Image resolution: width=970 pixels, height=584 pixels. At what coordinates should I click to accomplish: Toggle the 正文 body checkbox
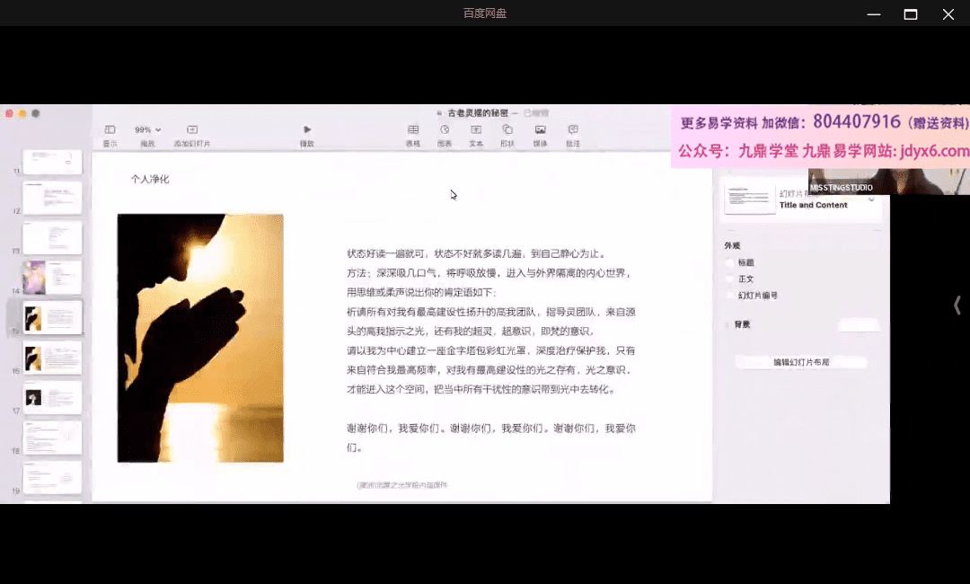730,279
